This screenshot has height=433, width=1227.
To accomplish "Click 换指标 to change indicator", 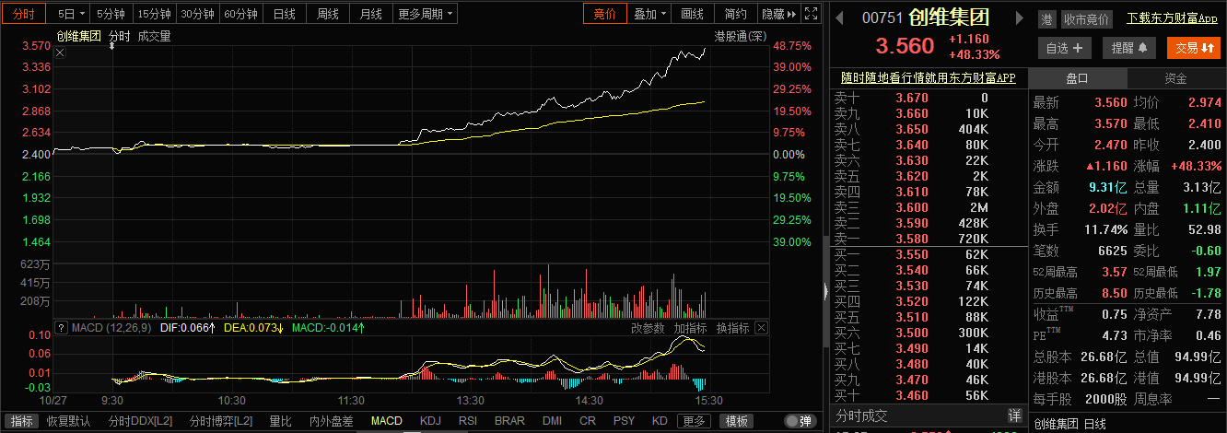I will click(733, 328).
